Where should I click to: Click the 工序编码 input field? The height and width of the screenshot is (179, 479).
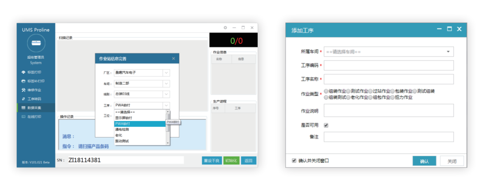coord(389,65)
